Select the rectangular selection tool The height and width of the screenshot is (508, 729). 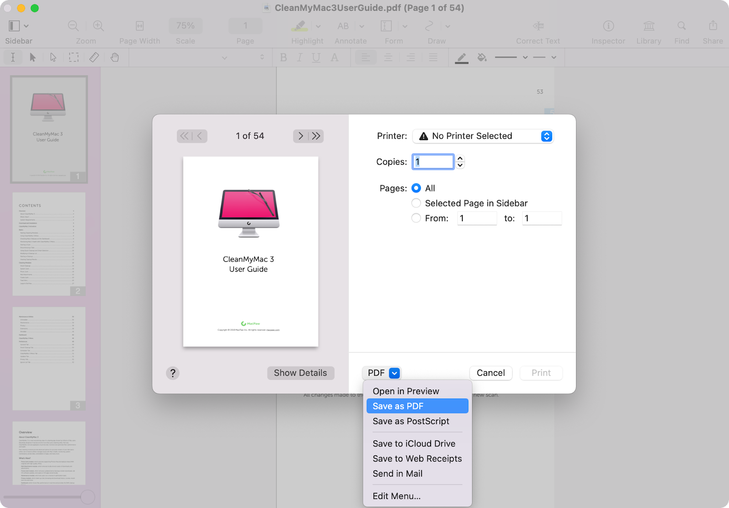click(x=74, y=57)
